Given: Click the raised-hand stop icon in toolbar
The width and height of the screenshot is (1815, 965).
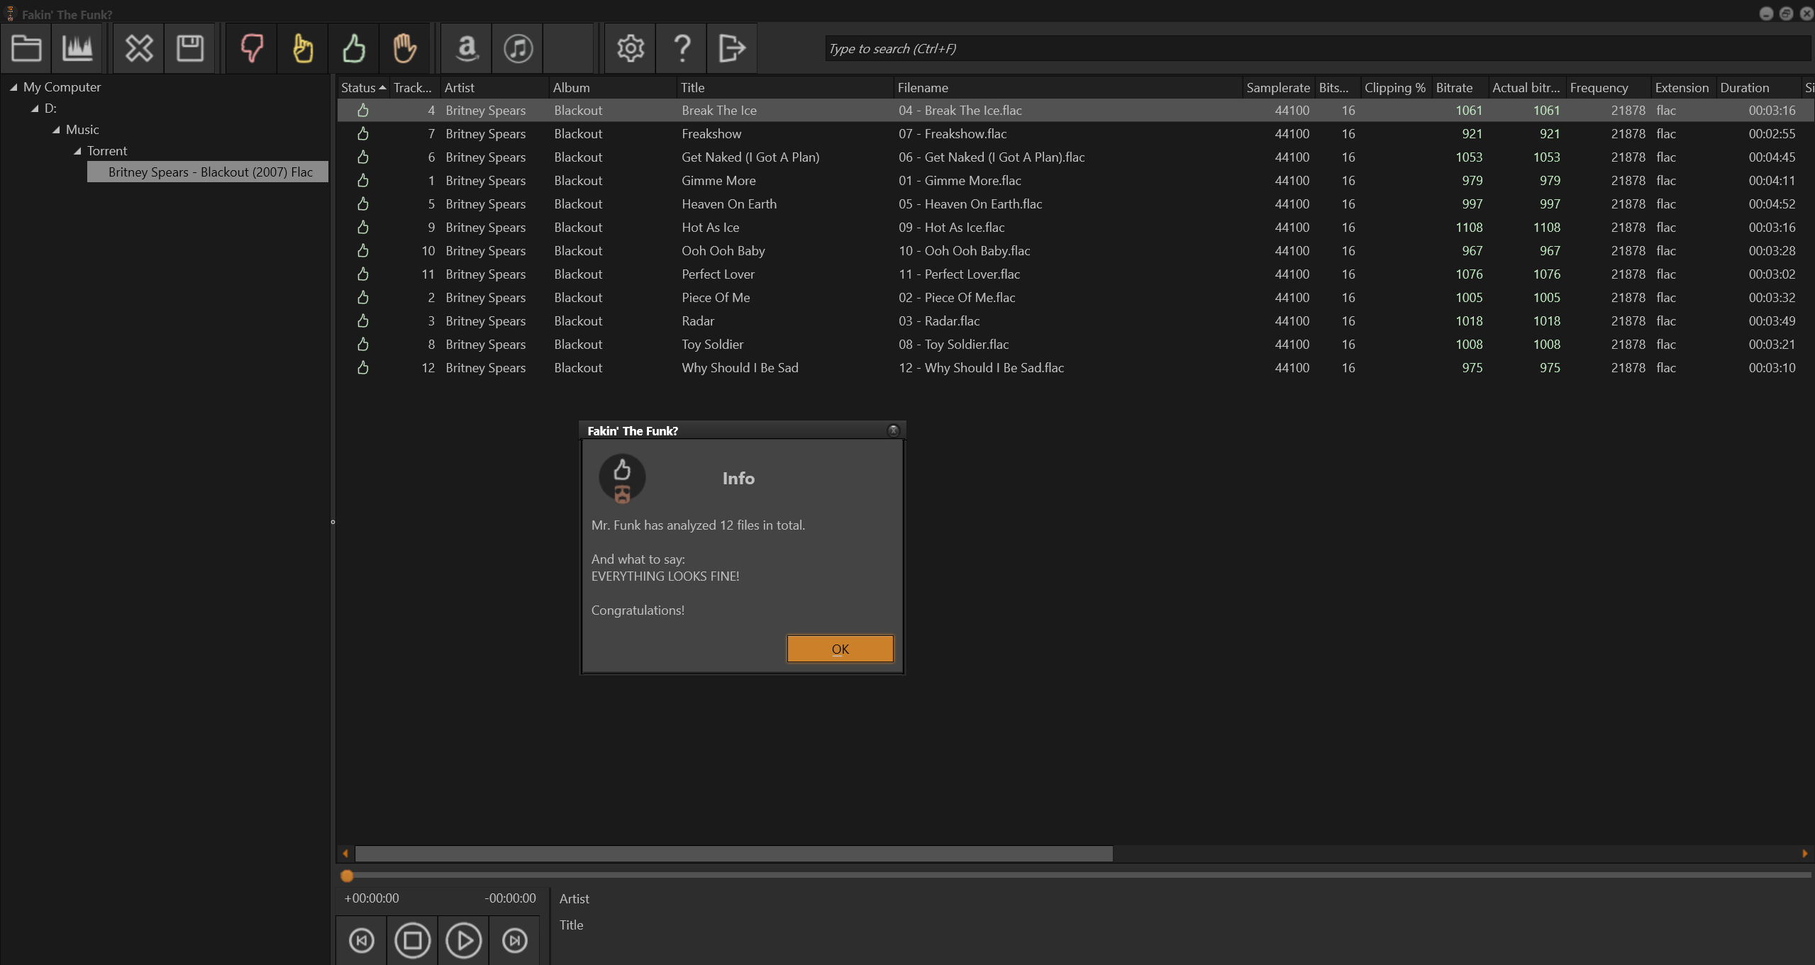Looking at the screenshot, I should pos(404,48).
